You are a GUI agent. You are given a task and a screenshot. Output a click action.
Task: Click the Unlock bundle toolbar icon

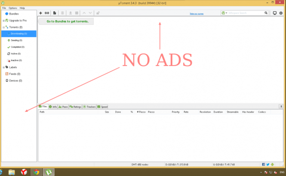tap(98, 13)
